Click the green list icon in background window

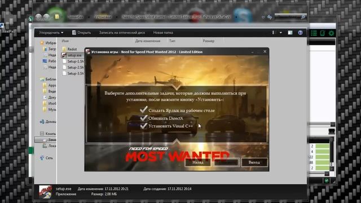click(314, 33)
